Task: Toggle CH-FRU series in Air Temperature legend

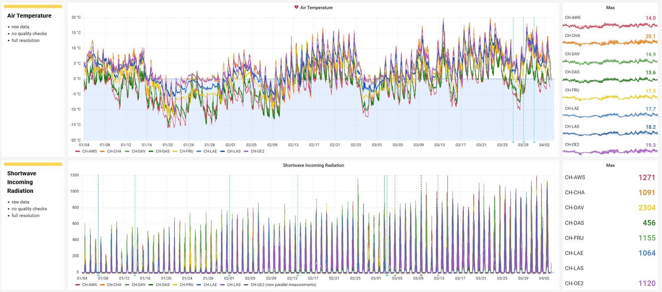Action: [x=186, y=151]
